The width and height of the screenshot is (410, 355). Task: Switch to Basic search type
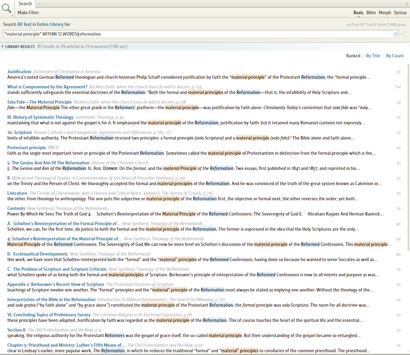tap(359, 12)
